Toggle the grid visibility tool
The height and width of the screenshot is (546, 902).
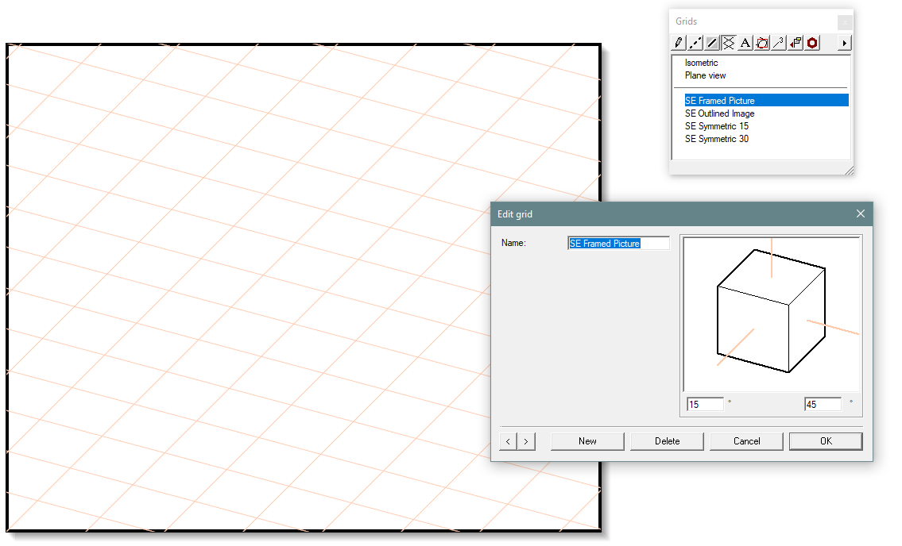pos(728,42)
